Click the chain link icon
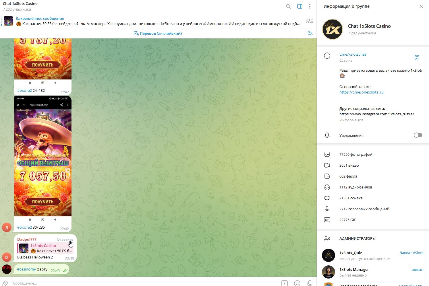This screenshot has height=286, width=429. 327,198
